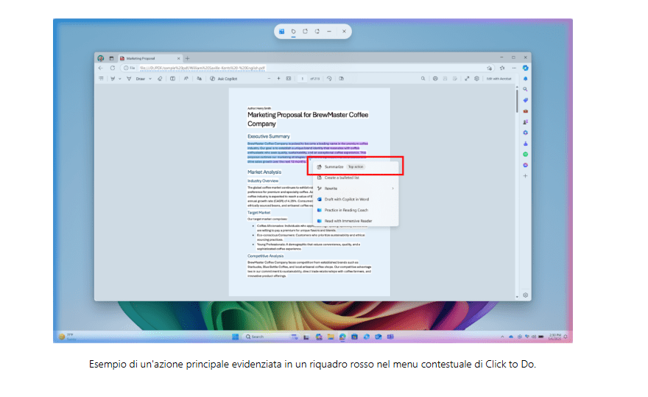The height and width of the screenshot is (397, 648).
Task: Add a sidebar app with plus icon
Action: (x=525, y=176)
